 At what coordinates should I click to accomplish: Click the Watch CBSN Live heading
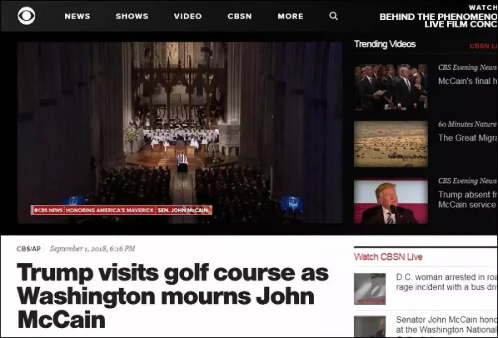[x=388, y=257]
